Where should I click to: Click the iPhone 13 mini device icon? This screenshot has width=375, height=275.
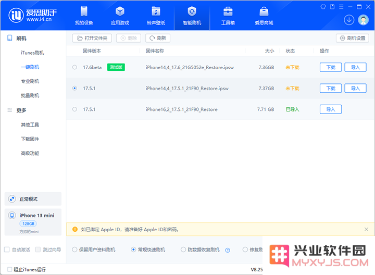(x=12, y=215)
